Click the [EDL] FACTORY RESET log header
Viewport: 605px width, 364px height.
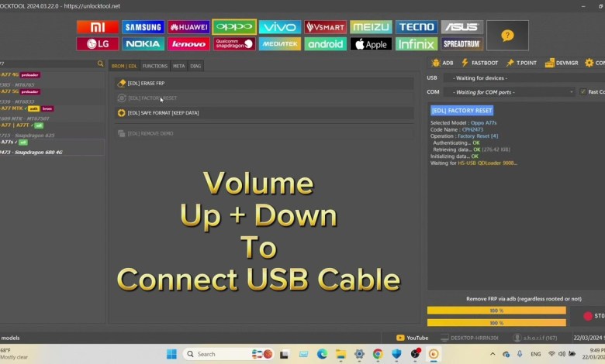(x=462, y=111)
